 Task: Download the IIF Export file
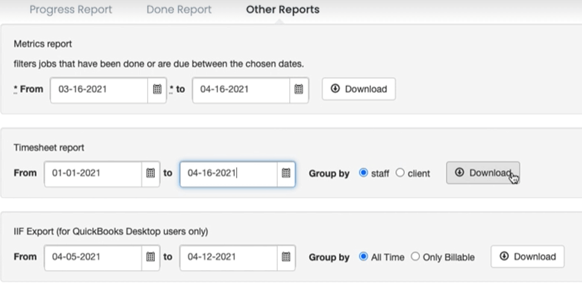(x=528, y=257)
